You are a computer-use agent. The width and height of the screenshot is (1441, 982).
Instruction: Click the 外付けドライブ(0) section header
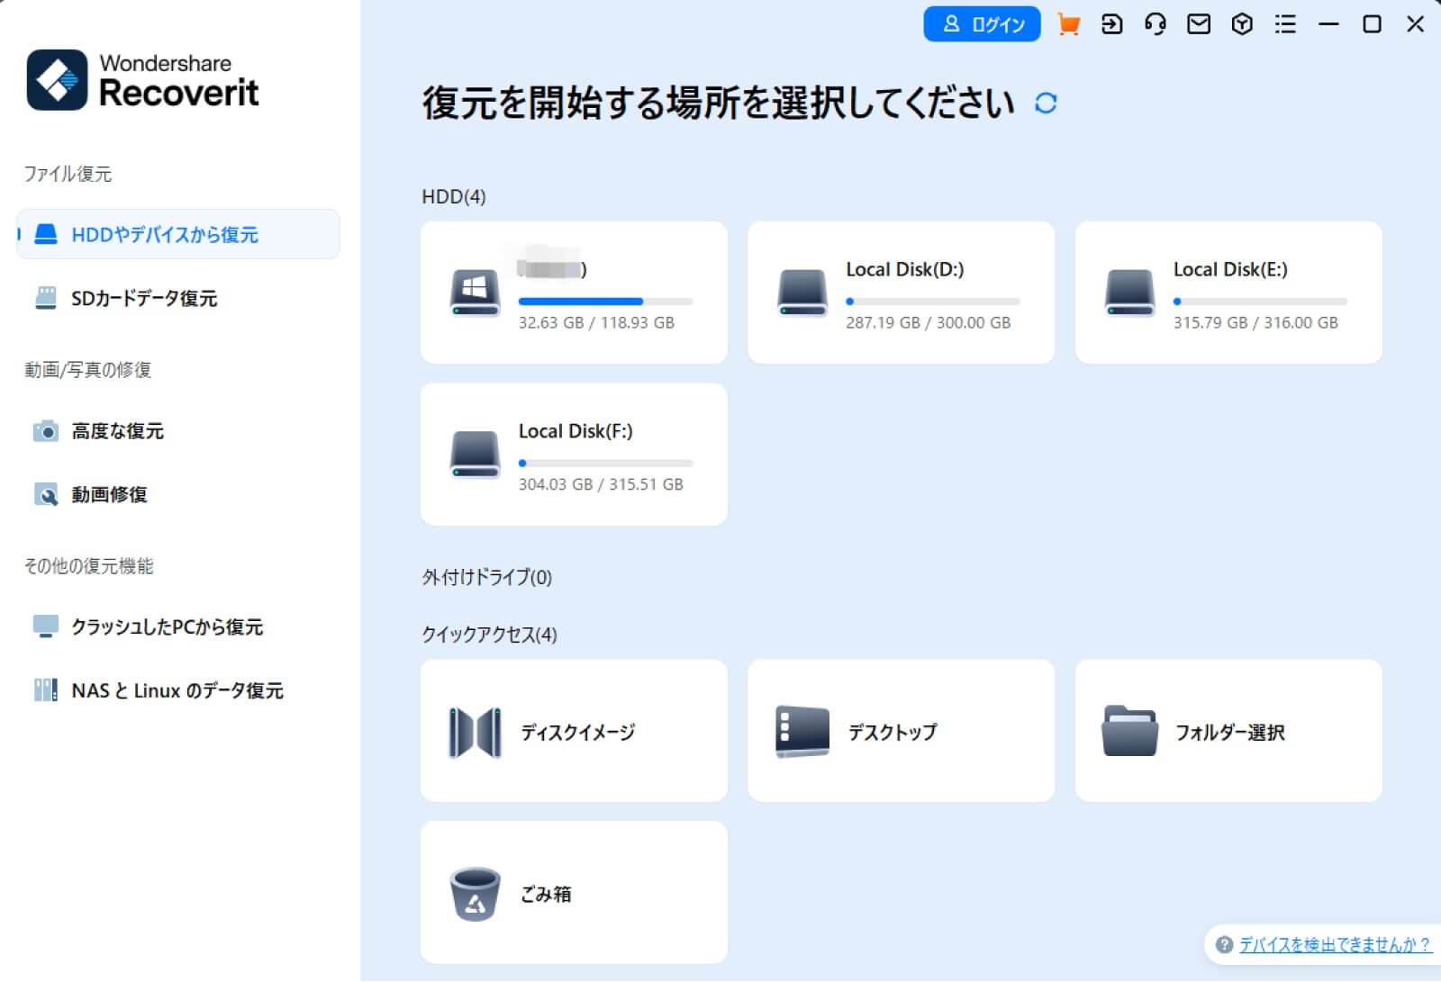487,577
